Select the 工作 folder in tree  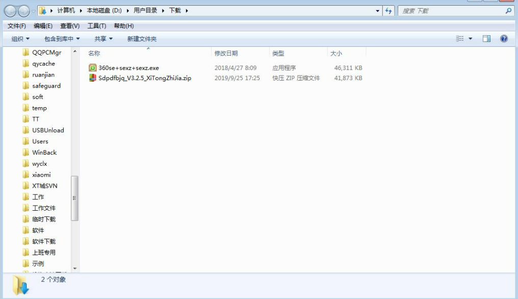pyautogui.click(x=38, y=197)
